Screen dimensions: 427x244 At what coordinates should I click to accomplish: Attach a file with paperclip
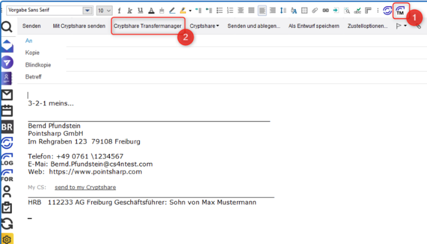click(x=315, y=11)
